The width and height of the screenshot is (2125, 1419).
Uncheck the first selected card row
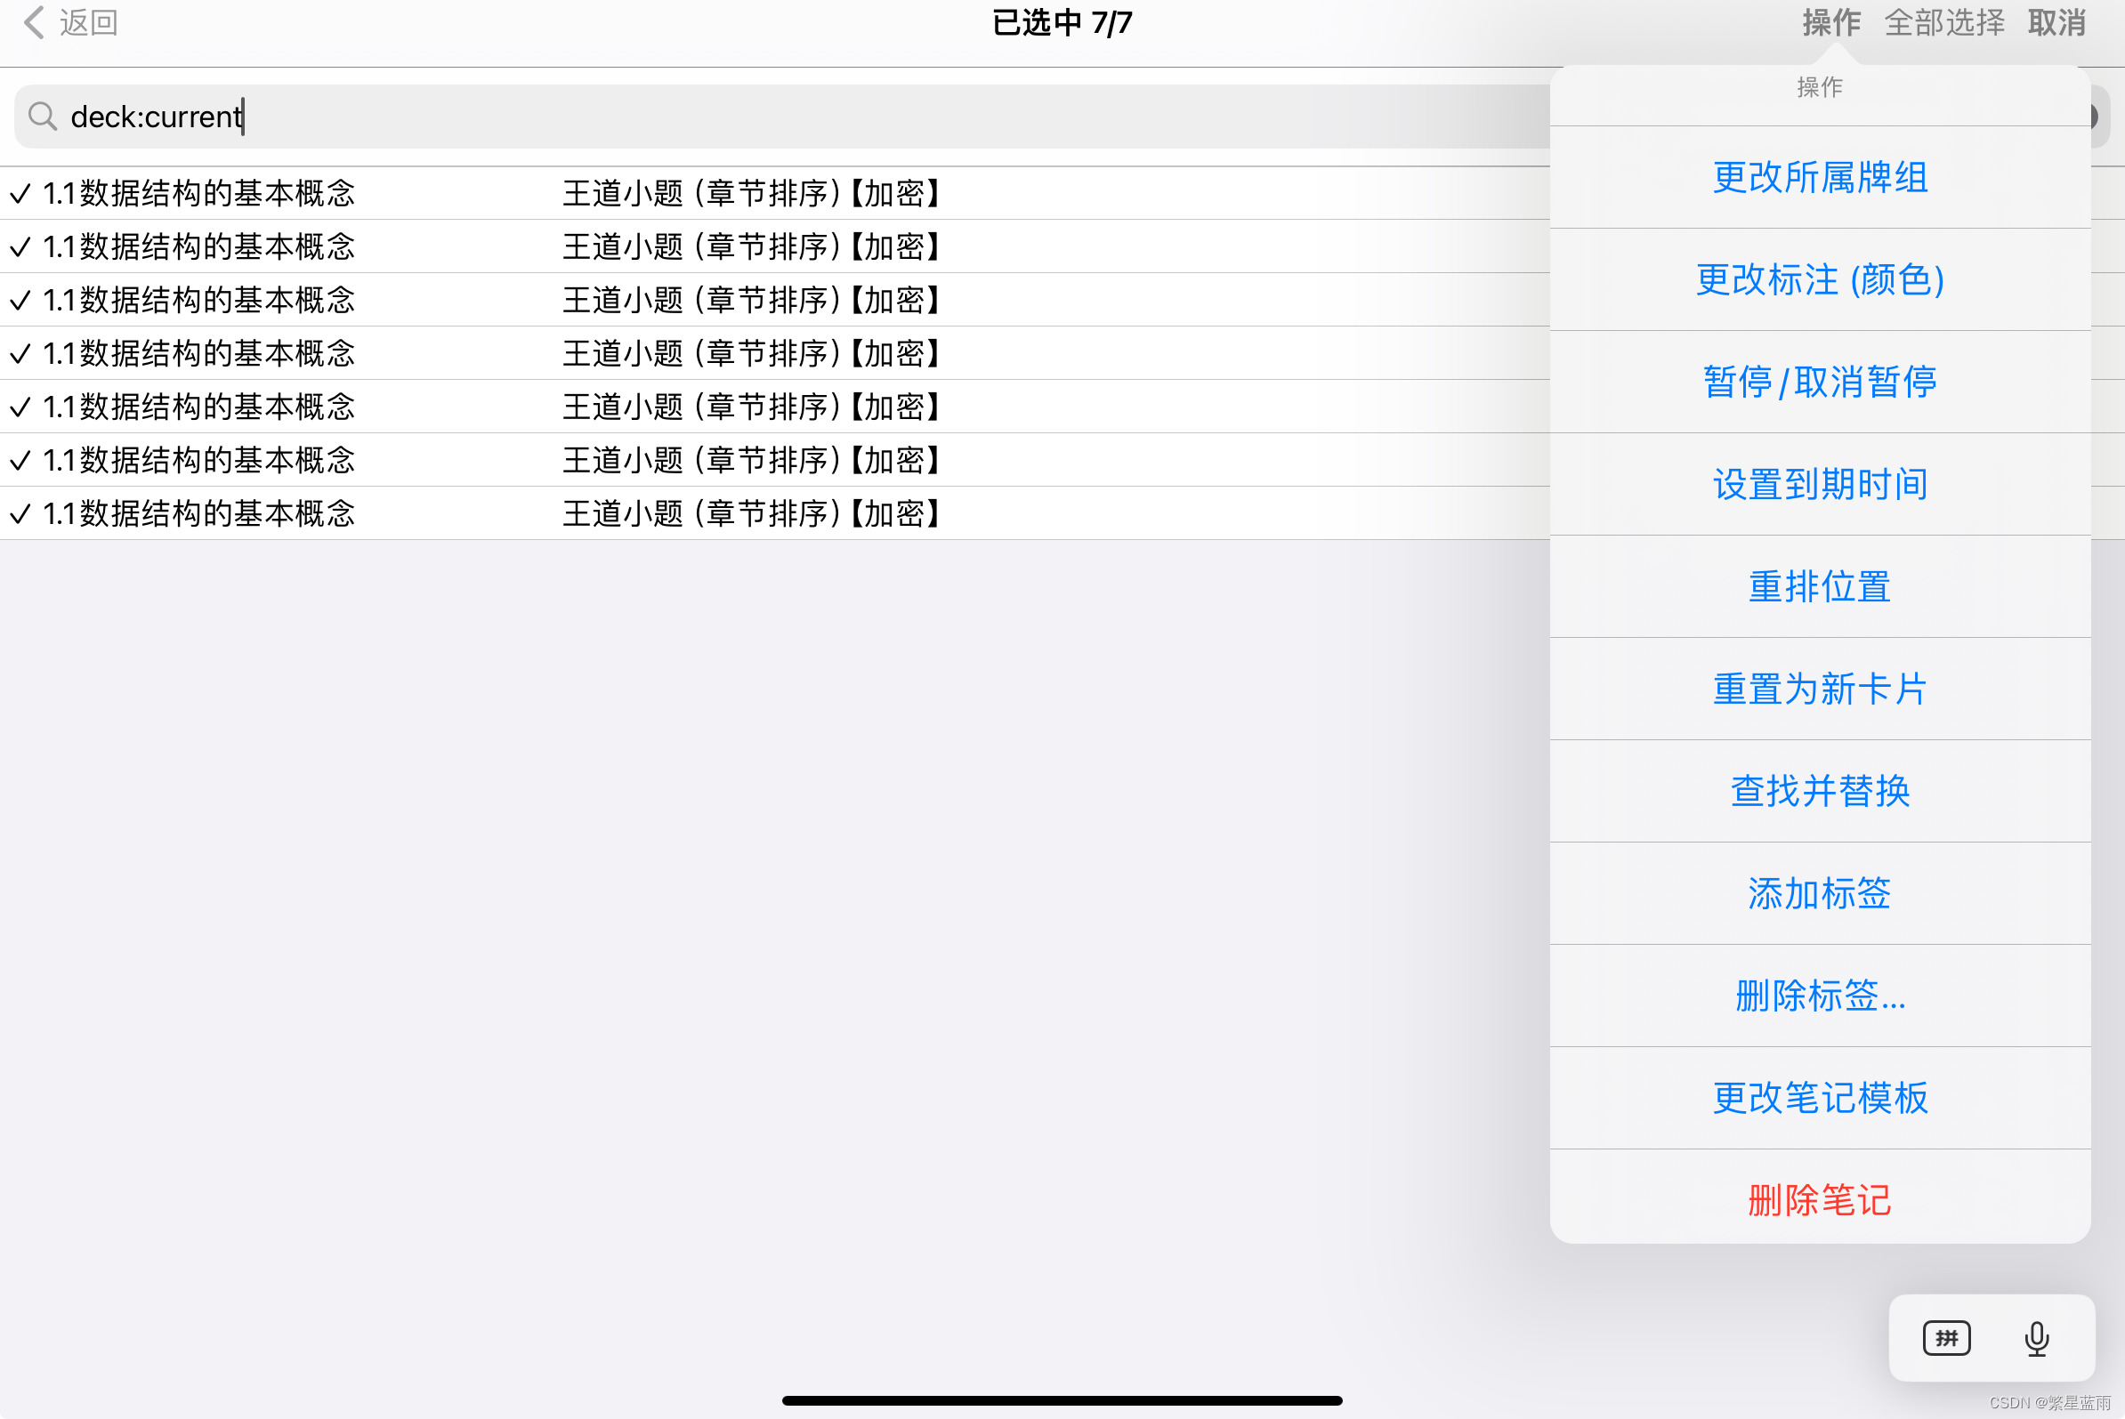coord(20,194)
